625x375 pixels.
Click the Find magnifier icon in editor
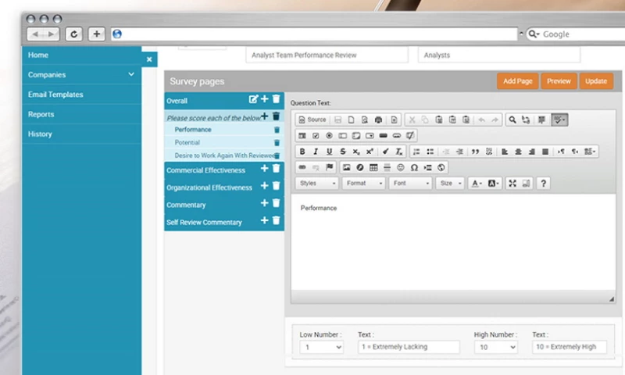click(512, 120)
